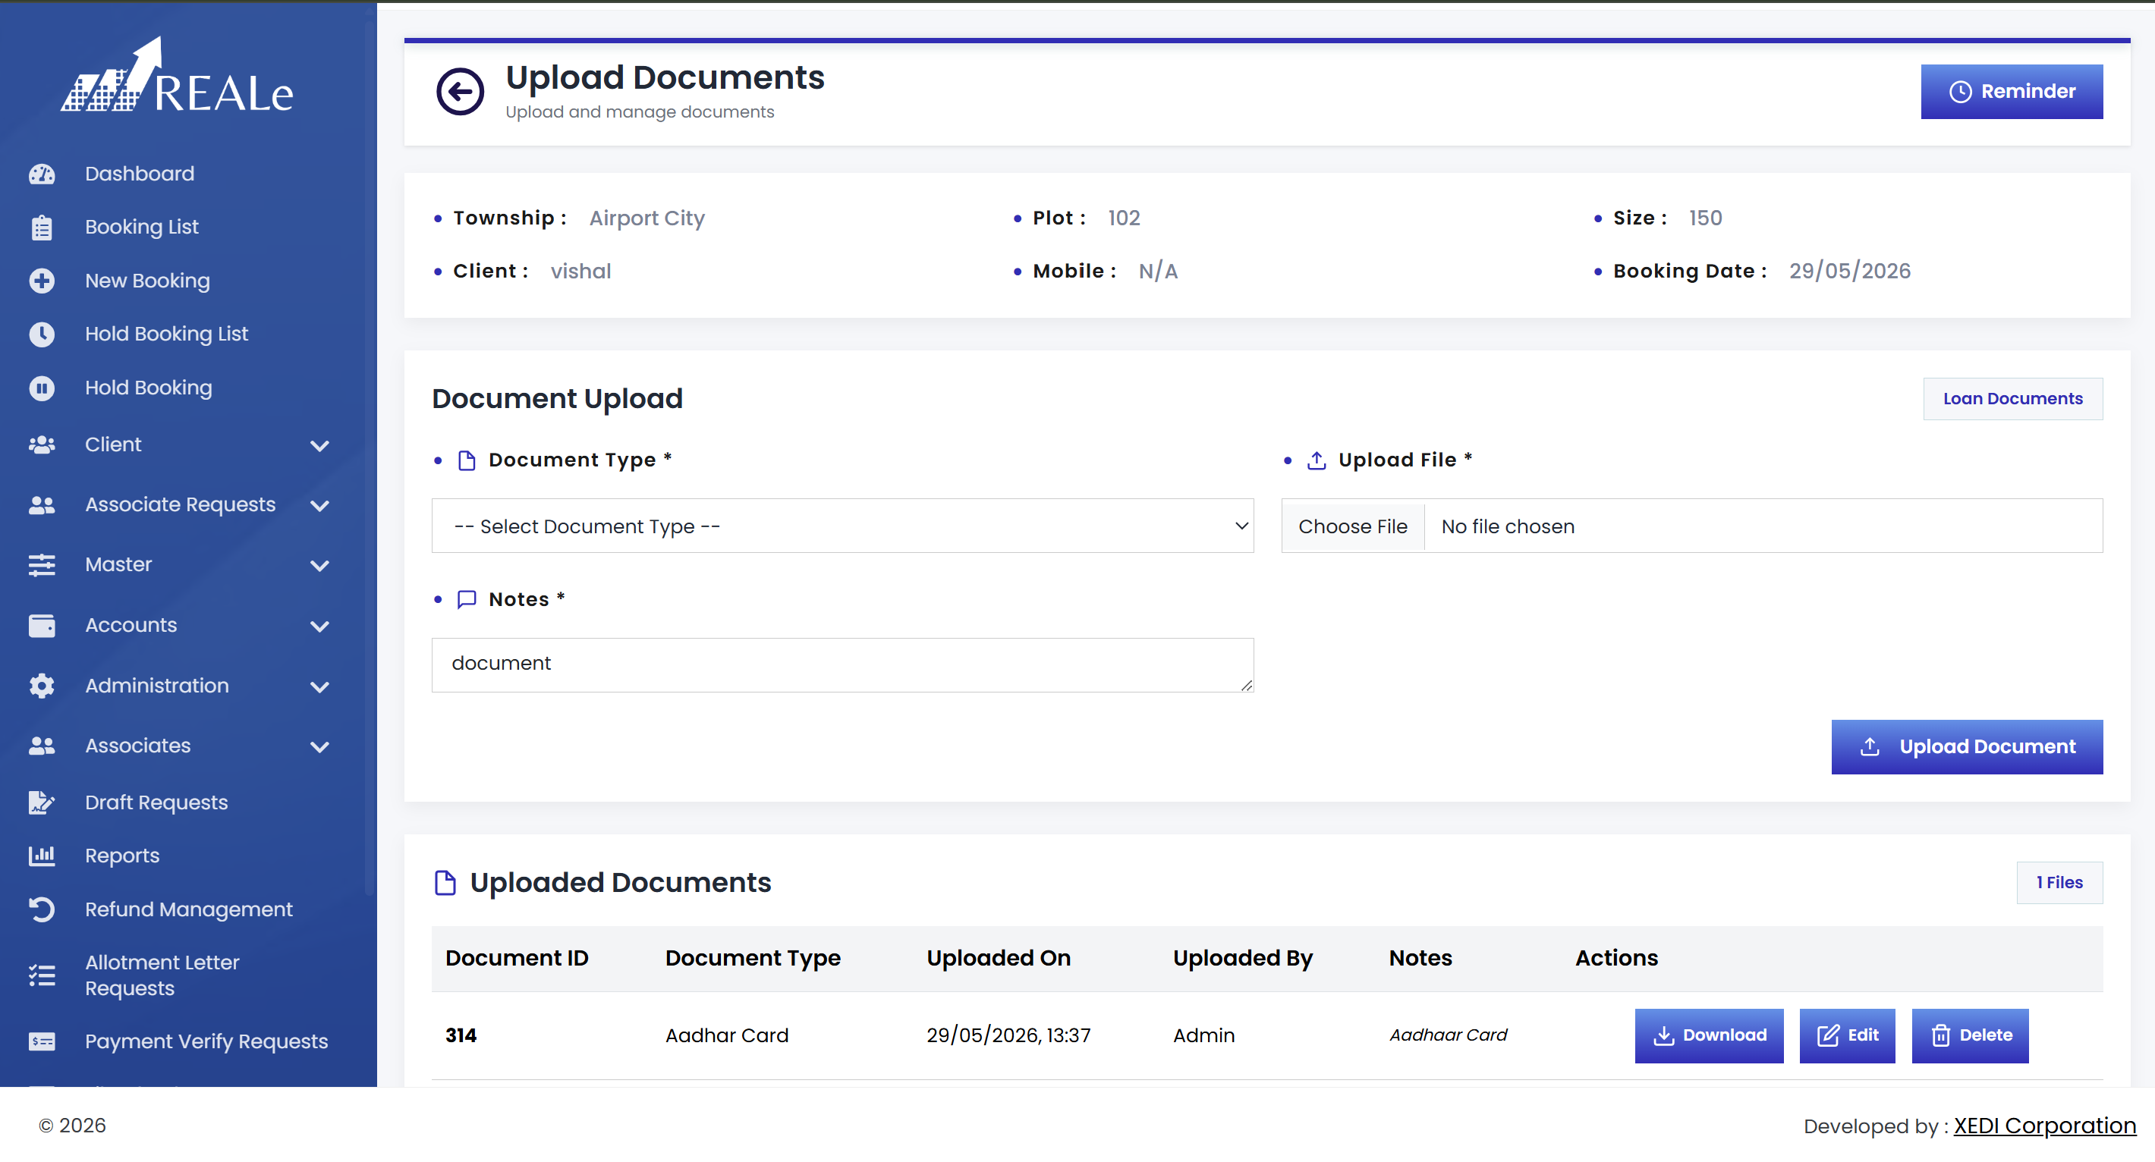Open the Dashboard menu item

[x=140, y=174]
